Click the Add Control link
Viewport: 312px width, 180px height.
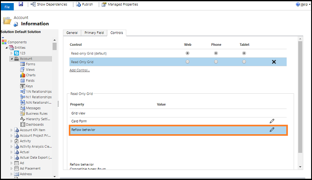pos(80,70)
